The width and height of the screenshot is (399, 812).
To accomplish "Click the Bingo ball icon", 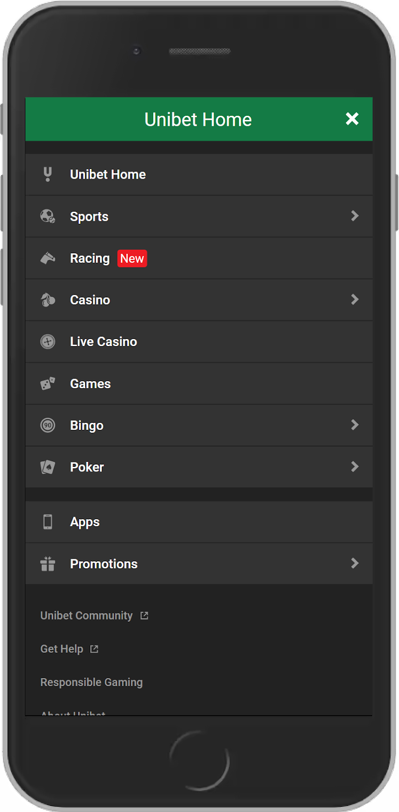I will pyautogui.click(x=48, y=425).
